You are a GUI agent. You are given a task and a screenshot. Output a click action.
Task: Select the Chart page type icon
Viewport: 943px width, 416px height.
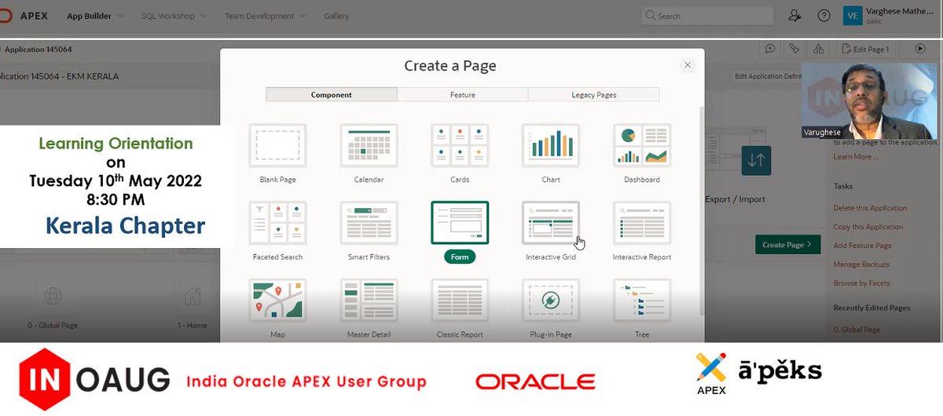tap(551, 145)
